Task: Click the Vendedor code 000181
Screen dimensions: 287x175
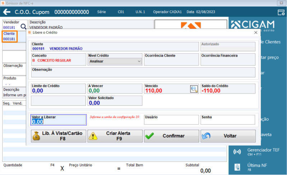Action: (9, 28)
